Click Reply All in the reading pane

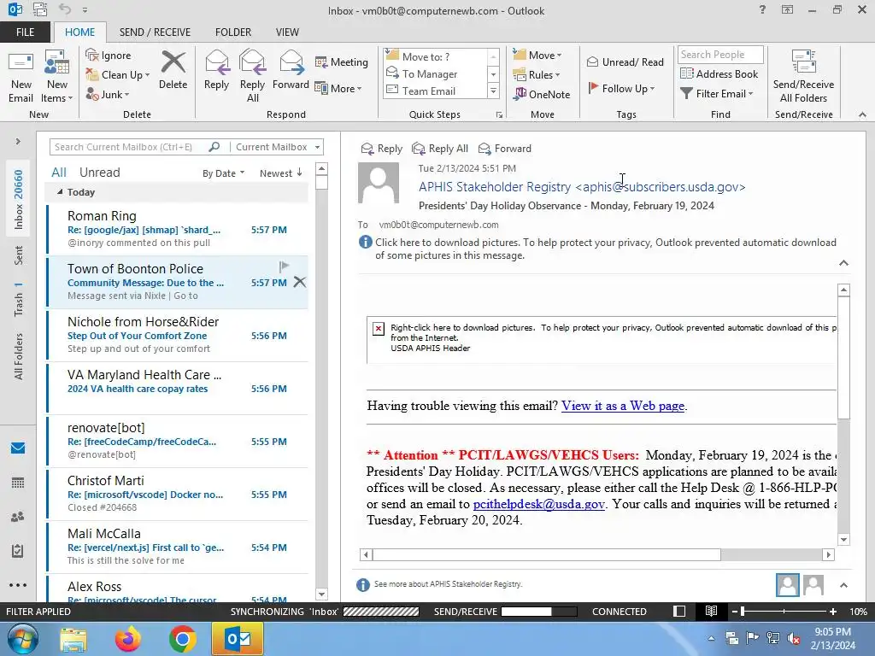(x=440, y=149)
